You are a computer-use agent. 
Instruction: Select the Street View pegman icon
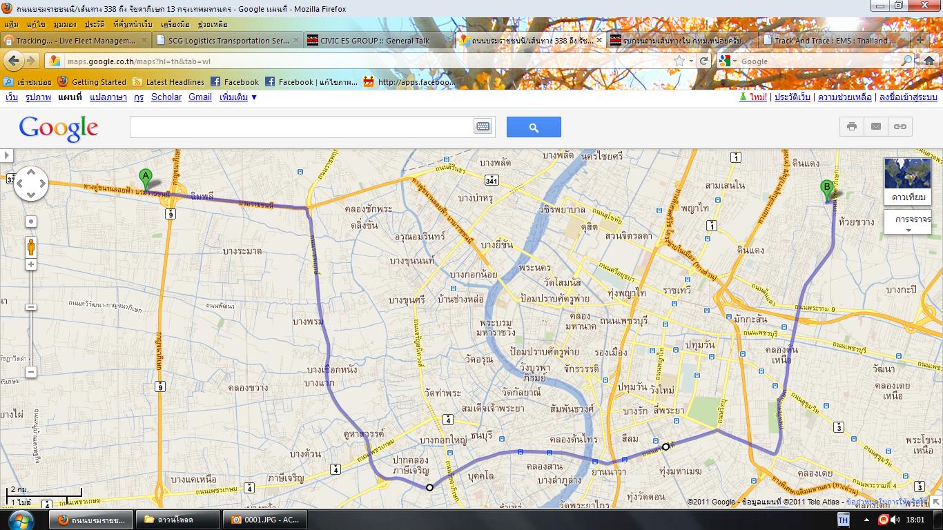(x=31, y=246)
